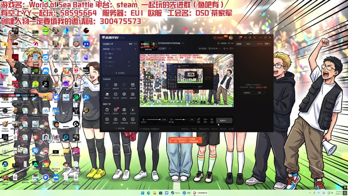The height and width of the screenshot is (196, 348).
Task: Click the orange link in message panel hint
Action: [x=258, y=88]
